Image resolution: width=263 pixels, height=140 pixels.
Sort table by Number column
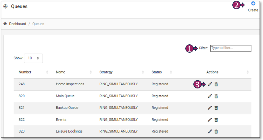(25, 72)
